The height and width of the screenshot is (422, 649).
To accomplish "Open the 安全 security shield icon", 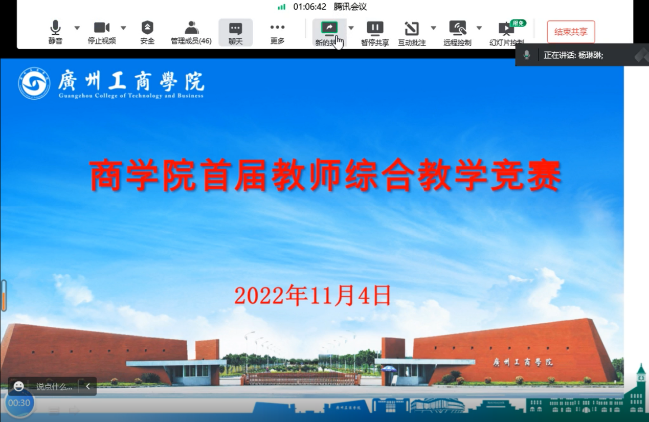I will (147, 32).
